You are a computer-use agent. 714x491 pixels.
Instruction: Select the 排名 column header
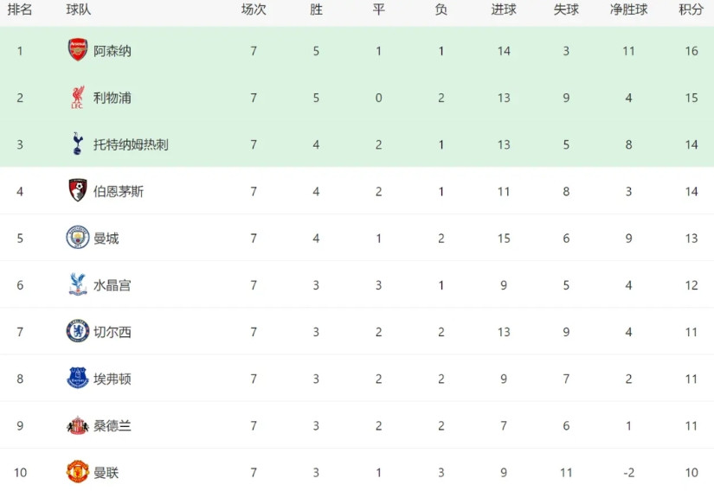tap(20, 10)
